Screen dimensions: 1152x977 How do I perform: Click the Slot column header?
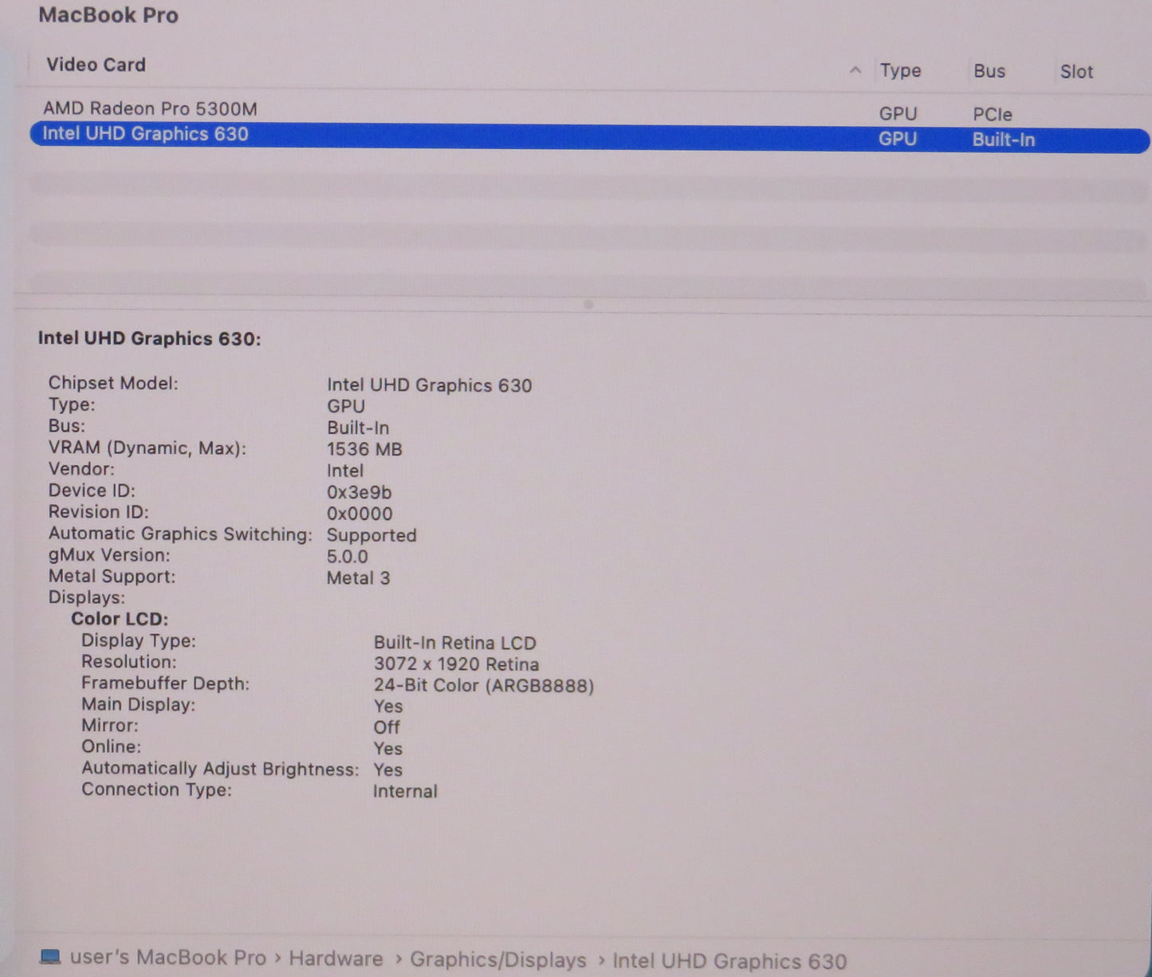1075,72
